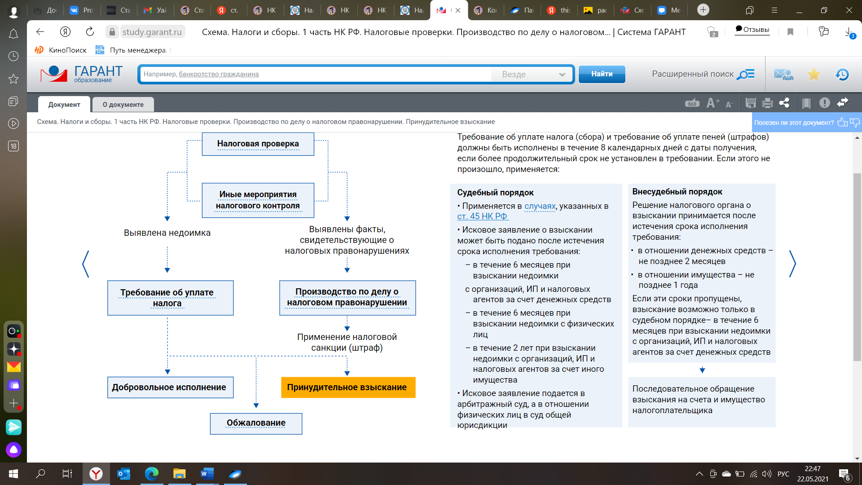Select the Принудительное взыскание orange block
Screen dimensions: 862x485
point(348,387)
